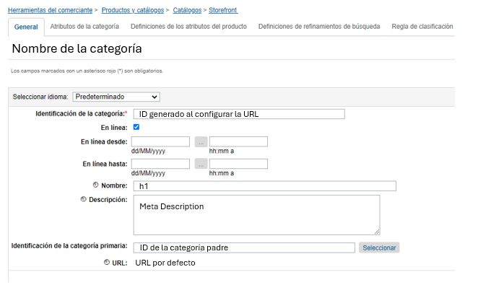Focus the Identificación de la categoría field
The image size is (504, 285).
[239, 114]
